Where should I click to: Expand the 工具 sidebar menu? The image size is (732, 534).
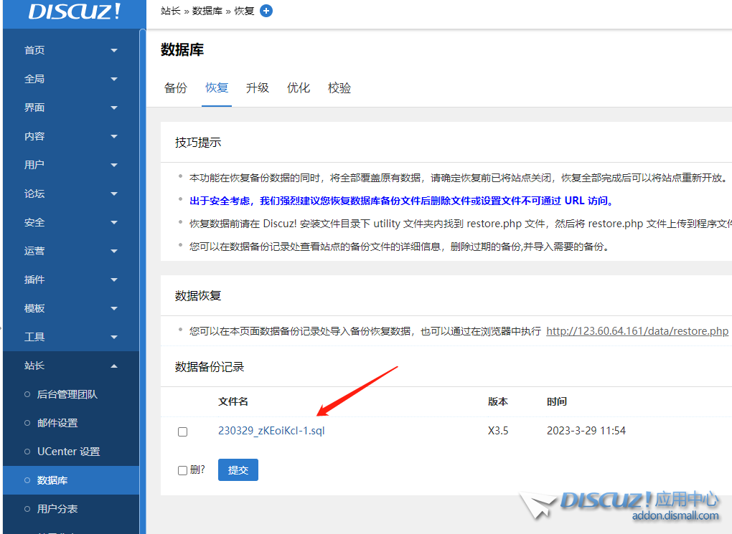[70, 337]
